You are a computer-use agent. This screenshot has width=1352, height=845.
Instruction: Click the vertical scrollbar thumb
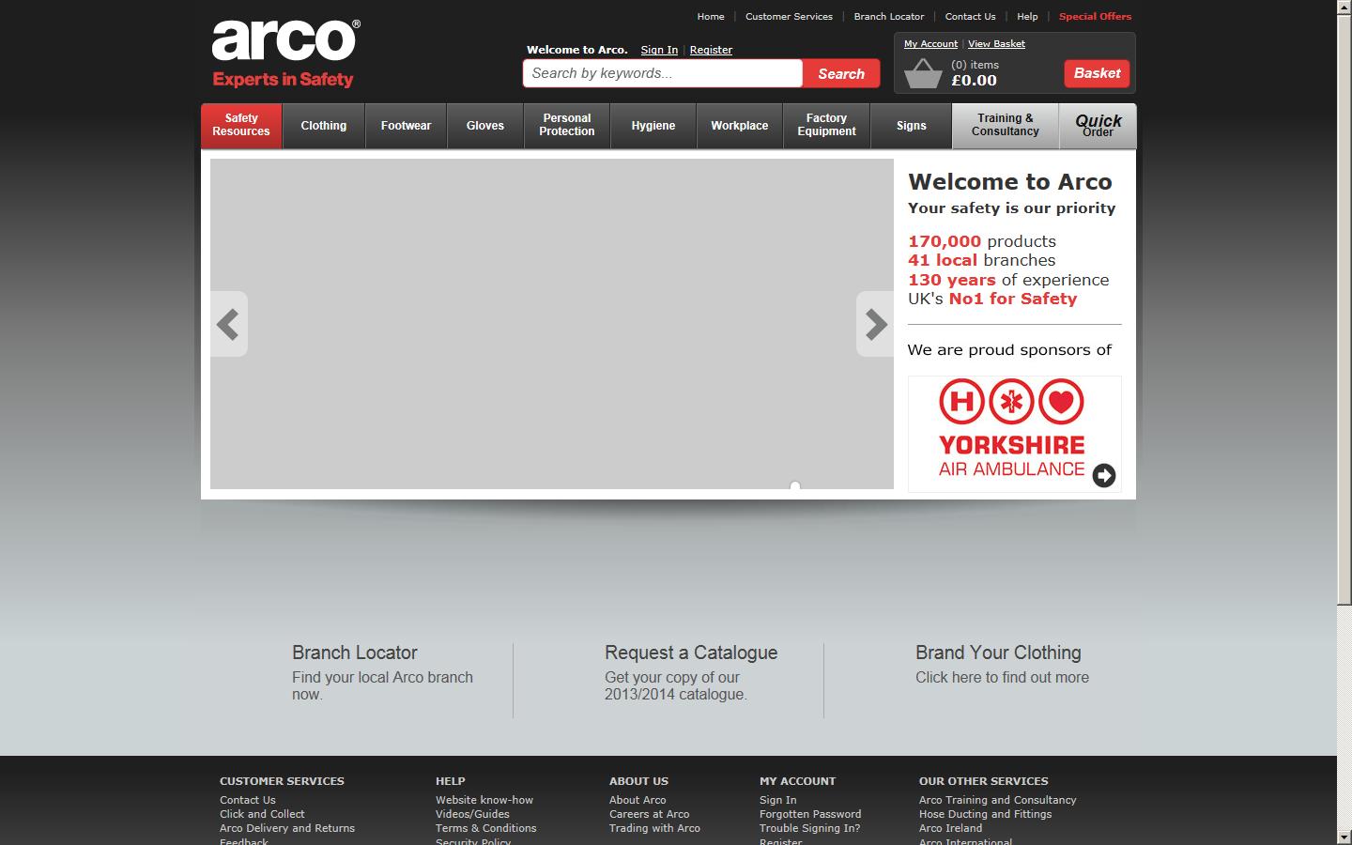click(x=1344, y=310)
